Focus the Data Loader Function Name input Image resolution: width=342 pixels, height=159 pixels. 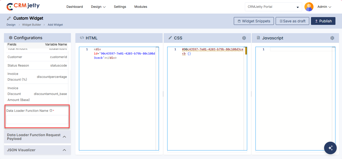tap(37, 120)
